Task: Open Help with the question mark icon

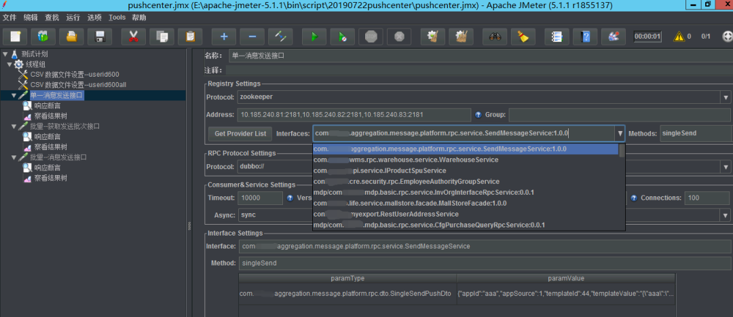Action: pyautogui.click(x=585, y=36)
